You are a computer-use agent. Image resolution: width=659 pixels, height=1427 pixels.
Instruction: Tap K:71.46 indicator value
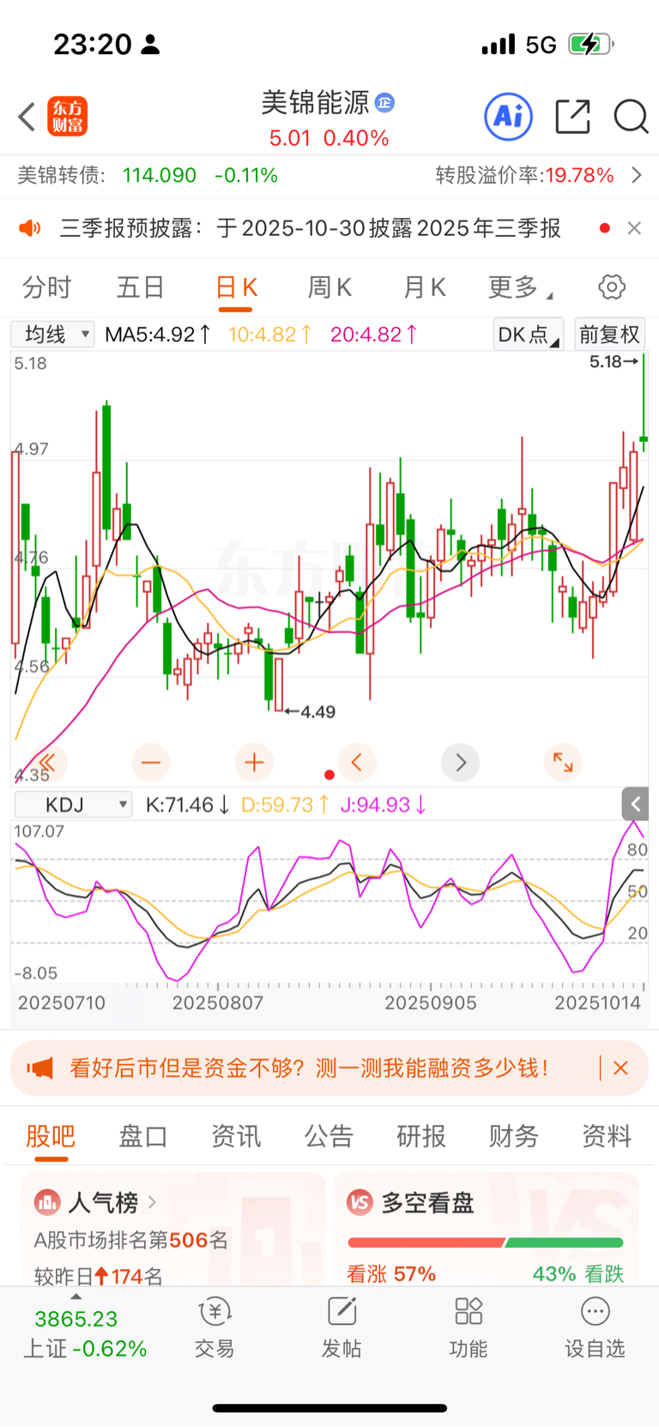click(x=187, y=804)
